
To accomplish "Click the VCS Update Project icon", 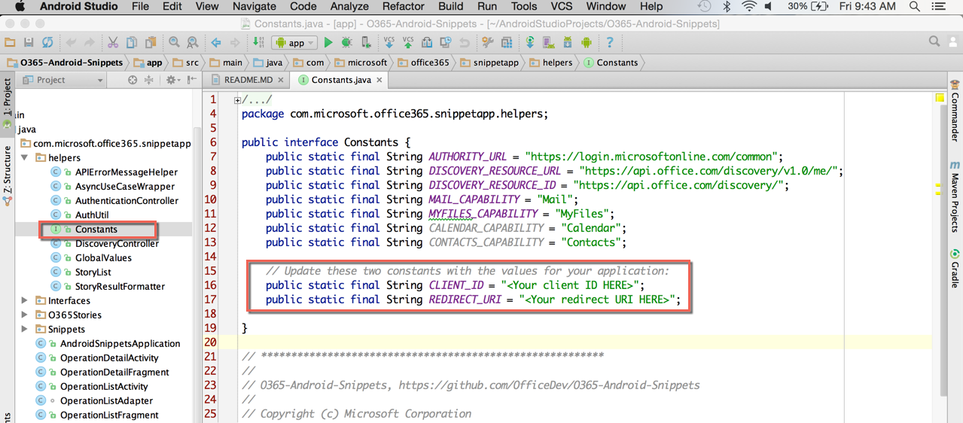I will tap(389, 43).
